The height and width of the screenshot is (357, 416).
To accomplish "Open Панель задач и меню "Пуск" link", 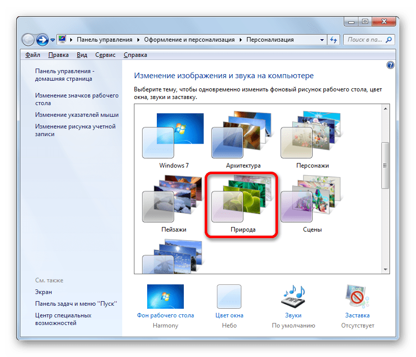I will [x=76, y=304].
